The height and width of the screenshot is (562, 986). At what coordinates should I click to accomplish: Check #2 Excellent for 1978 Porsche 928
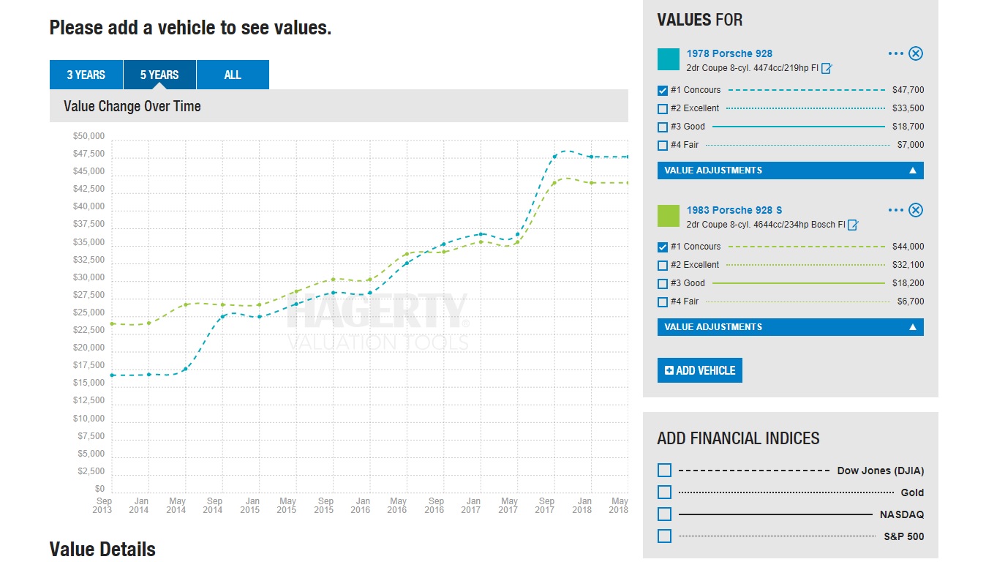663,109
